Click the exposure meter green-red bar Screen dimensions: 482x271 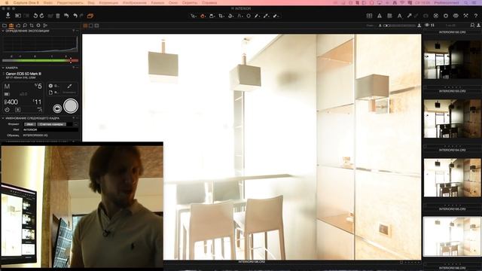tap(40, 60)
